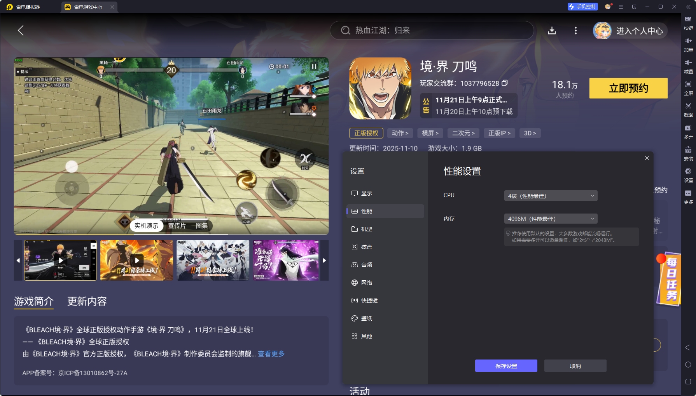Open the title bar hamburger menu
The height and width of the screenshot is (396, 696).
(x=621, y=7)
